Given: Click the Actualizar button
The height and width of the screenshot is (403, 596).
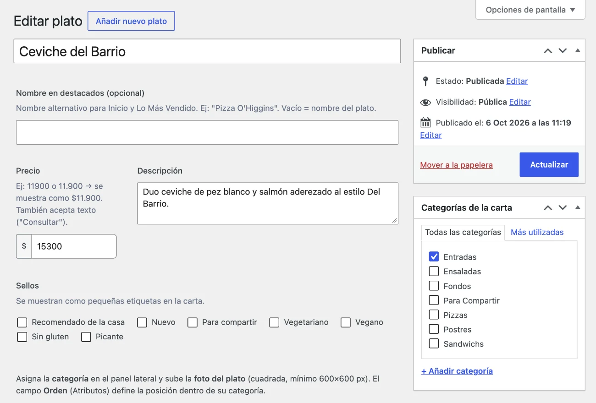Looking at the screenshot, I should (549, 165).
